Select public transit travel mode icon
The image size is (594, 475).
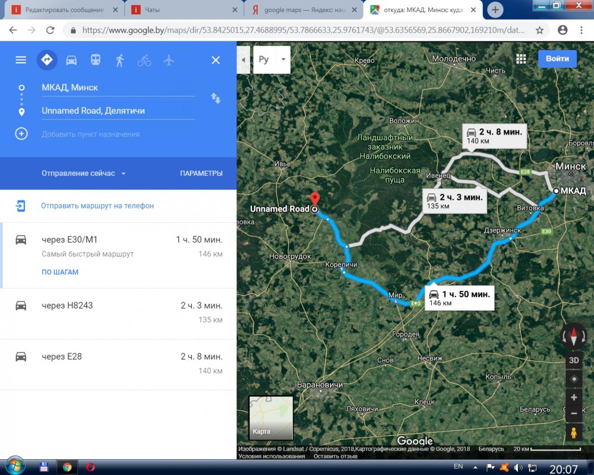(x=95, y=60)
